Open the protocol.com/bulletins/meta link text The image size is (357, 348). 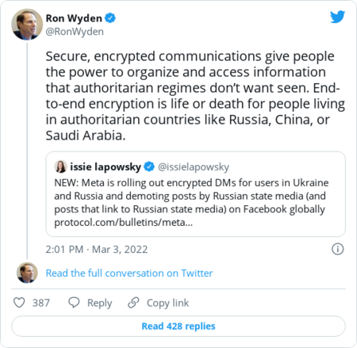click(x=124, y=222)
